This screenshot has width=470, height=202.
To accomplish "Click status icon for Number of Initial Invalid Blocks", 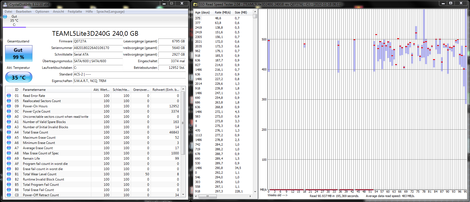I will tap(9, 127).
